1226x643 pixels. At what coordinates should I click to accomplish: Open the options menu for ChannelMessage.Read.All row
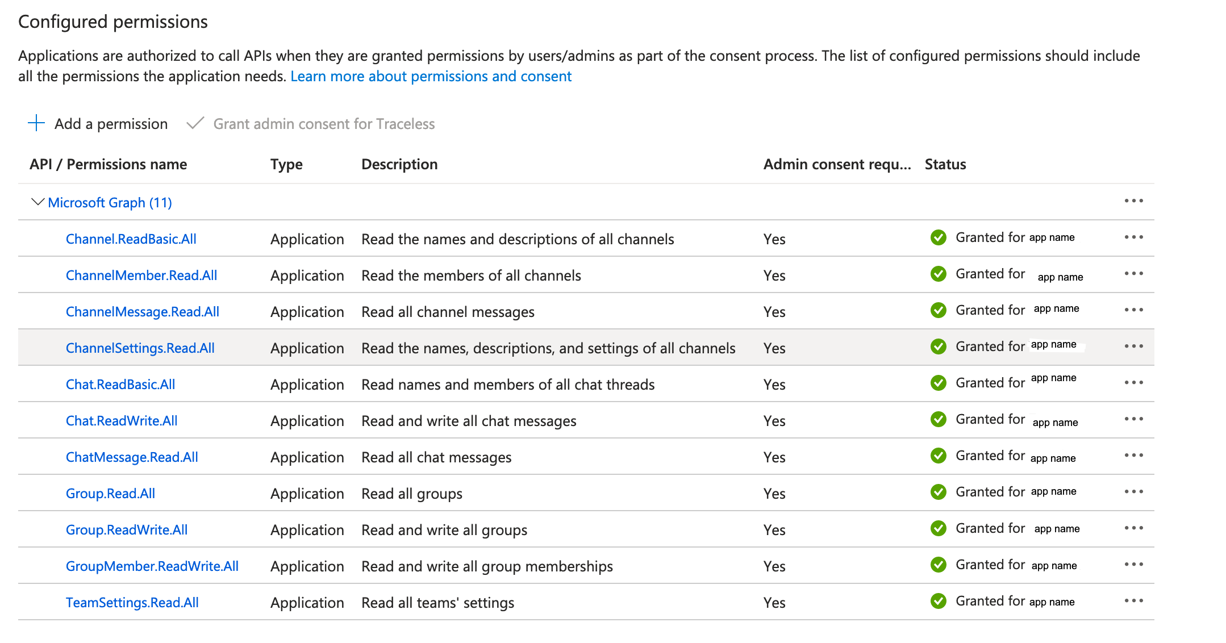[x=1133, y=310]
